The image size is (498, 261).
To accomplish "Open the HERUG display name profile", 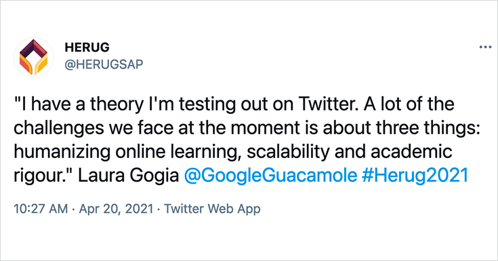I will pos(87,47).
